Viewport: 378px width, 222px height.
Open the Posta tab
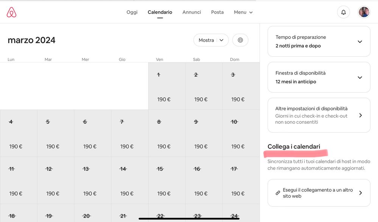(x=217, y=12)
